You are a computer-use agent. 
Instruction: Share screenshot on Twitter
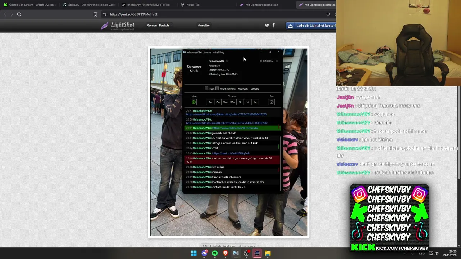[x=267, y=26]
